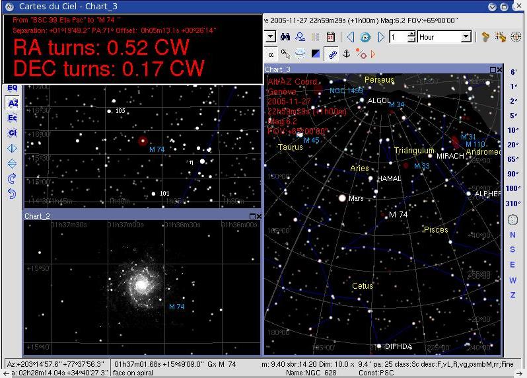This screenshot has width=527, height=378.
Task: Set field of view to 180°
Action: point(513,188)
